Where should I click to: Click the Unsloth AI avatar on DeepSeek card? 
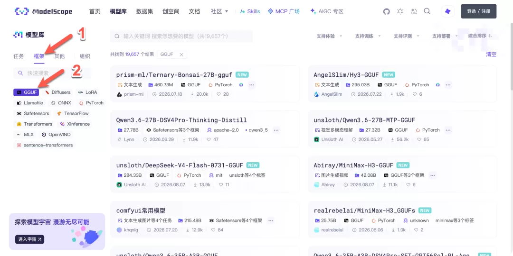click(x=119, y=184)
